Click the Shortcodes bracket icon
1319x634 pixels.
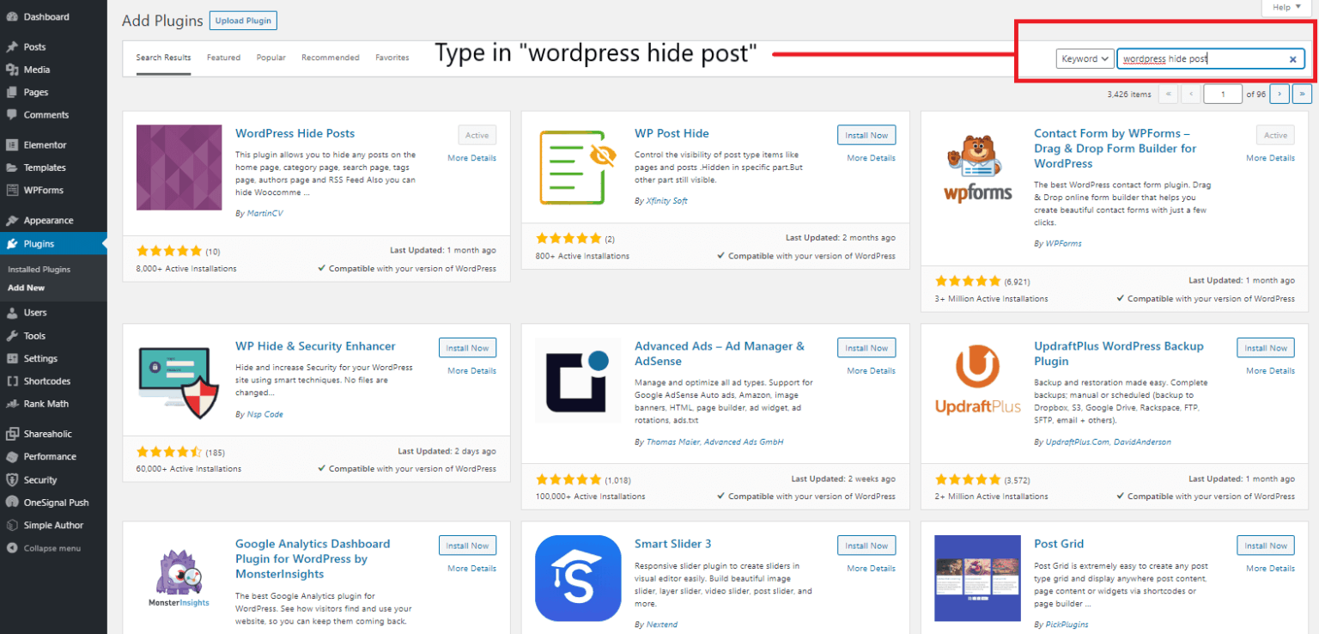point(11,381)
